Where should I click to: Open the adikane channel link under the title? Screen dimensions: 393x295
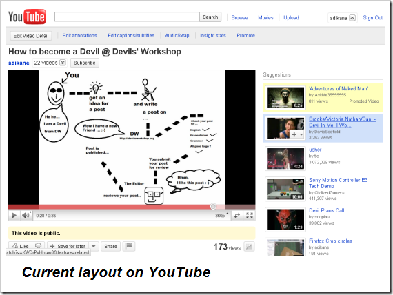click(19, 63)
